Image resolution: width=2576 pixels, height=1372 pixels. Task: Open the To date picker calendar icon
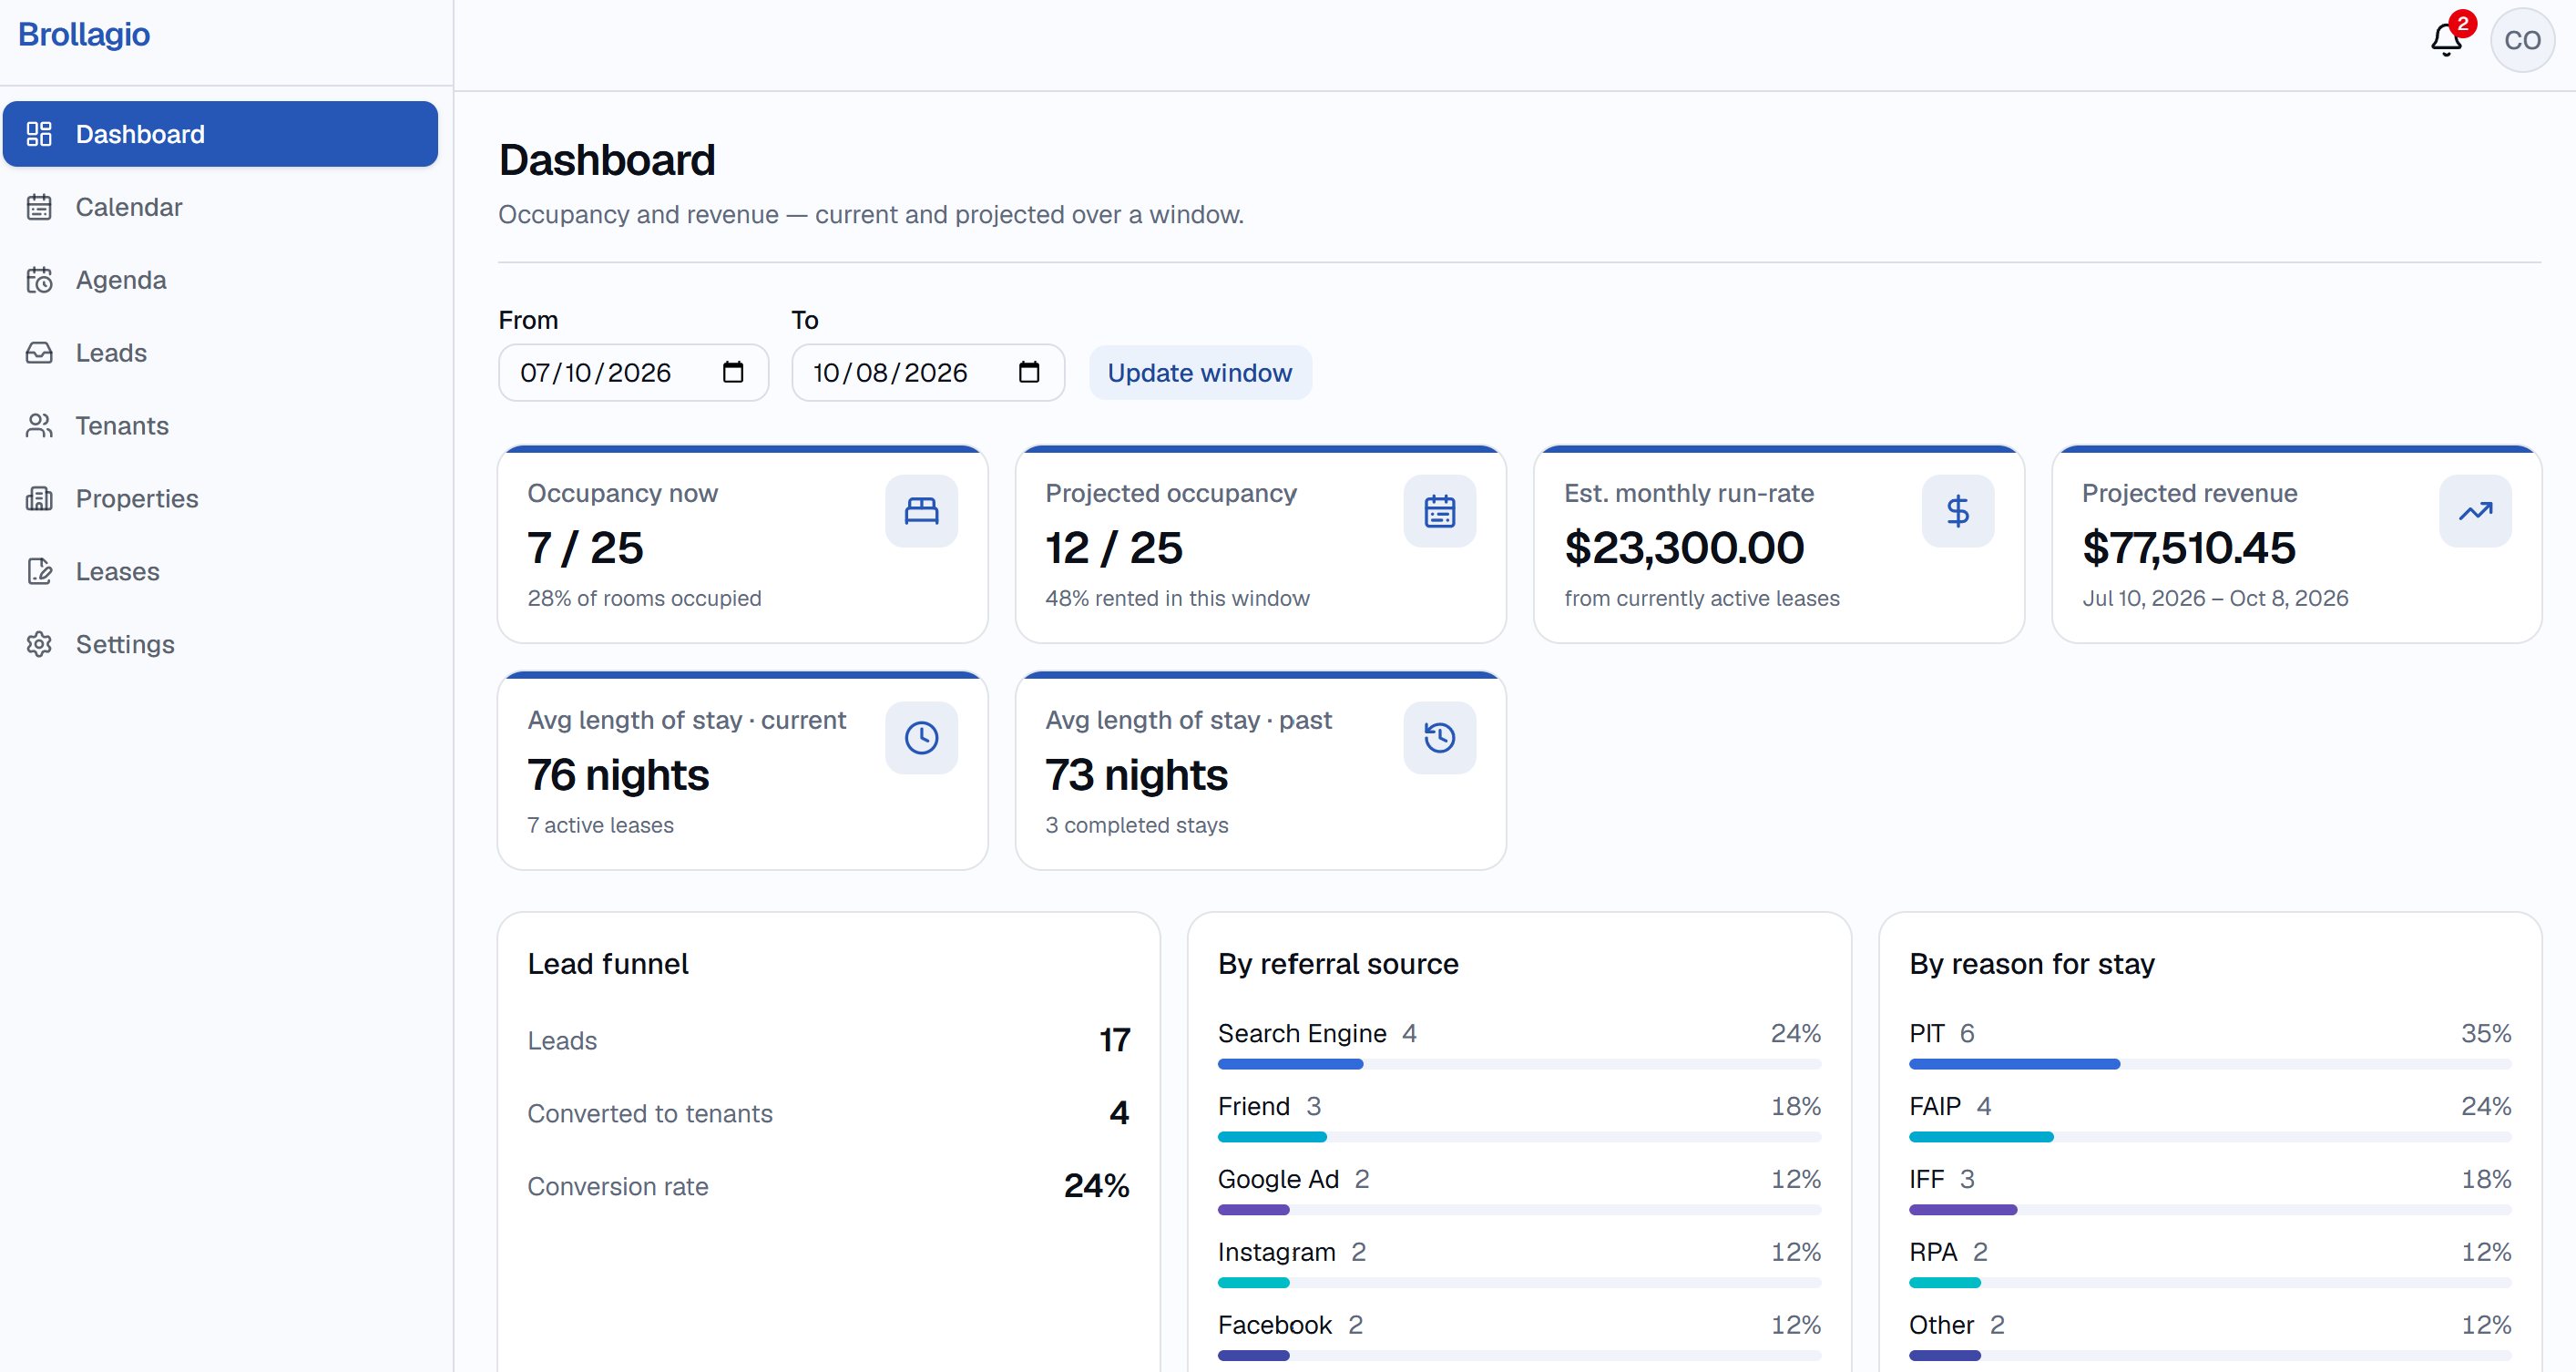tap(1029, 372)
